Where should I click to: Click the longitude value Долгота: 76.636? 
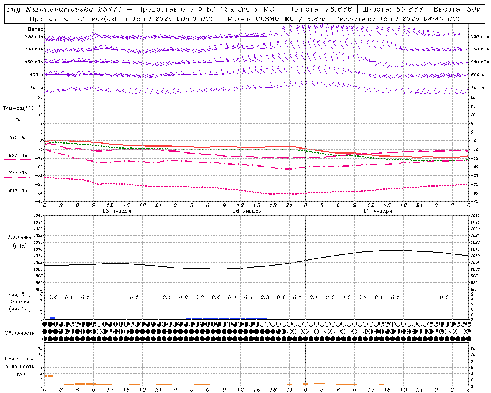point(320,9)
